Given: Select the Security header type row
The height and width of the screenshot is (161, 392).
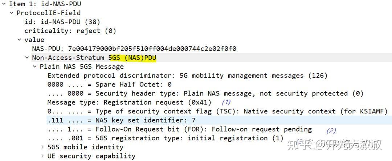Looking at the screenshot, I should pyautogui.click(x=205, y=93).
